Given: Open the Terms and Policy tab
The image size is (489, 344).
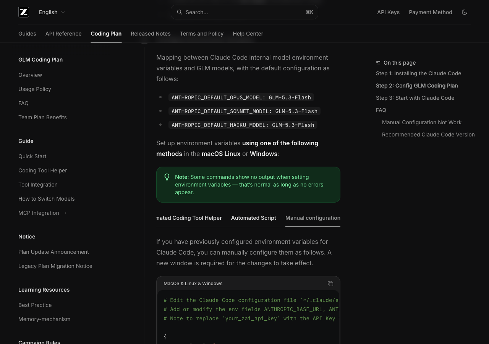Looking at the screenshot, I should (x=202, y=34).
